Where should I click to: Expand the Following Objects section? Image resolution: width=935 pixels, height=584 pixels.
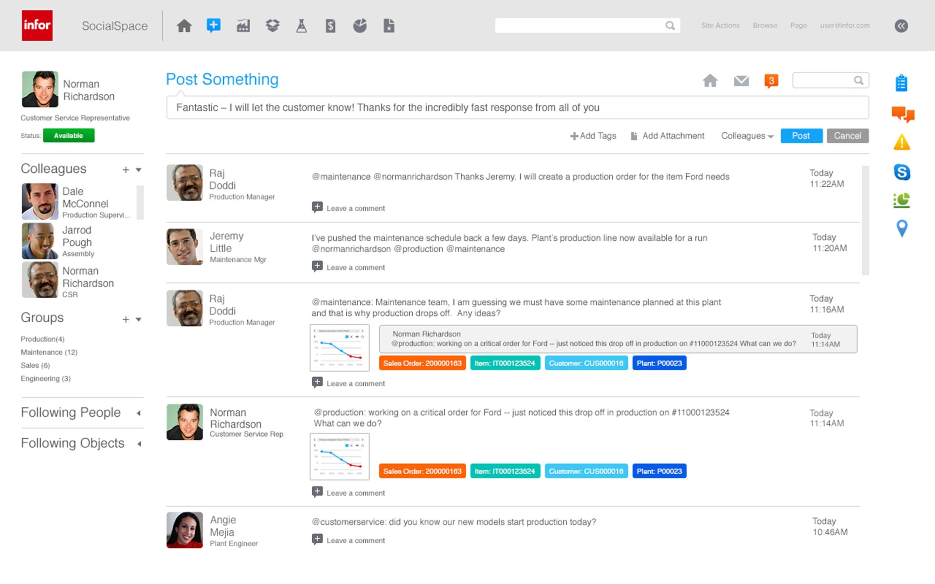coord(82,444)
